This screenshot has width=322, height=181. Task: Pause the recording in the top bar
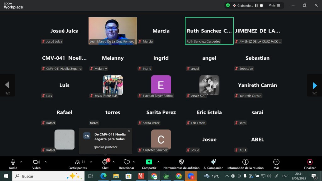(x=256, y=5)
